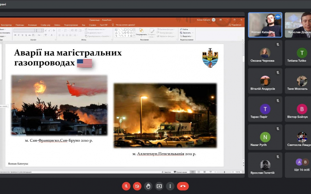
Task: Open the numbered list dropdown
Action: [x=66, y=30]
